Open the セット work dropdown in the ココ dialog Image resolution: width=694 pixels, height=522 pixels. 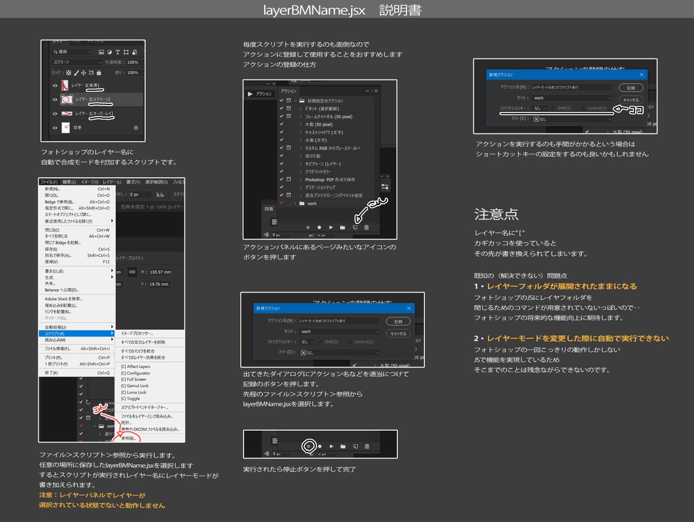572,98
